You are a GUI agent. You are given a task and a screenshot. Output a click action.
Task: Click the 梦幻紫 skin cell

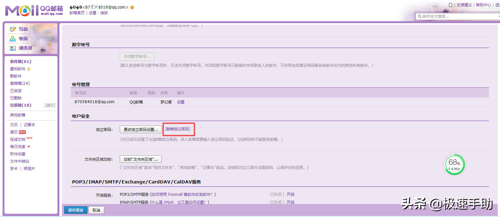[166, 102]
